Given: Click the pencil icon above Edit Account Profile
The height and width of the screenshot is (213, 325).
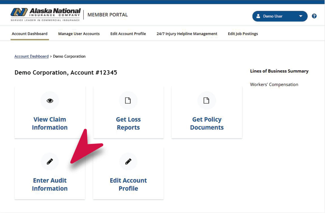Looking at the screenshot, I should pos(128,161).
